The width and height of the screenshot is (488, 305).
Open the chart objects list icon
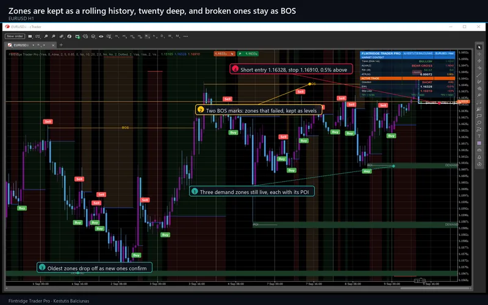pyautogui.click(x=70, y=37)
